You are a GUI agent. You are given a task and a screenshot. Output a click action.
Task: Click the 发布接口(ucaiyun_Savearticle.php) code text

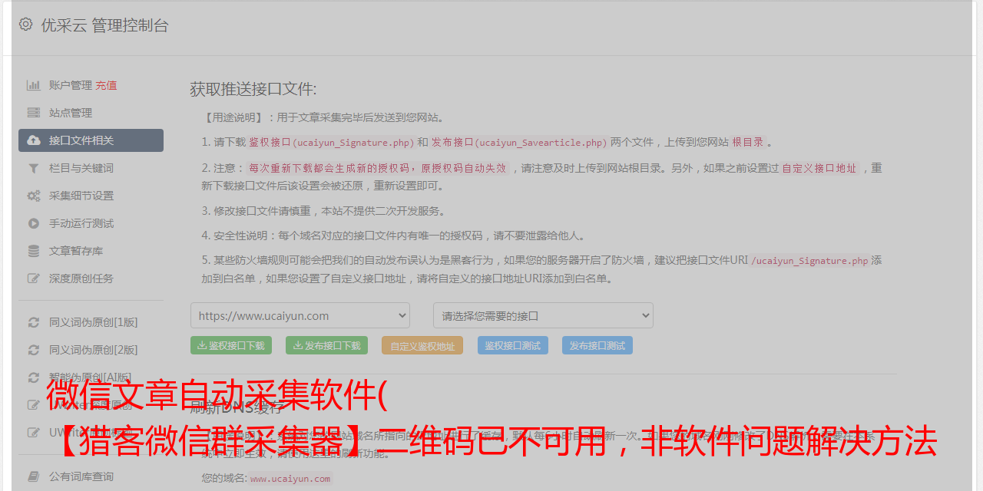point(518,142)
